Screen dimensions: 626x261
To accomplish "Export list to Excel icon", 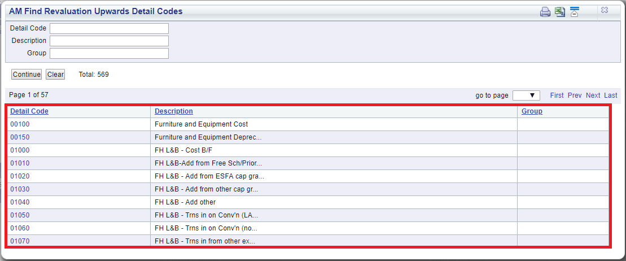I will [x=560, y=12].
